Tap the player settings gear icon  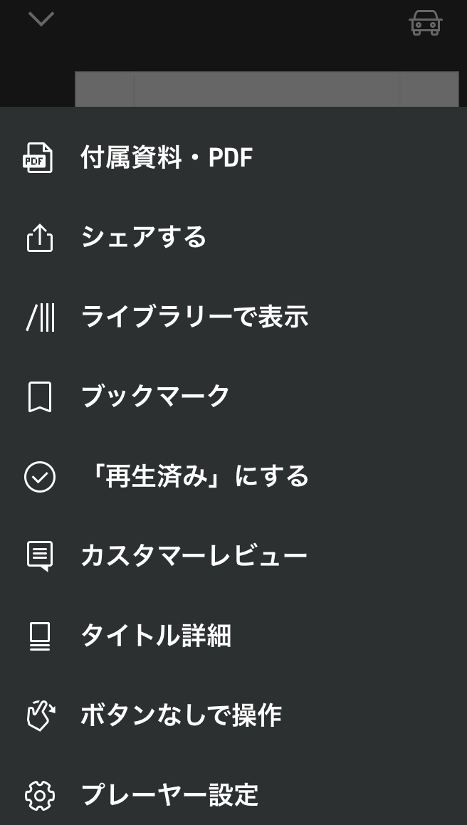[x=40, y=795]
